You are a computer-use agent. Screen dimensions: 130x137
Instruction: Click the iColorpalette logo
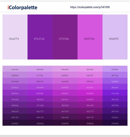coord(22,7)
